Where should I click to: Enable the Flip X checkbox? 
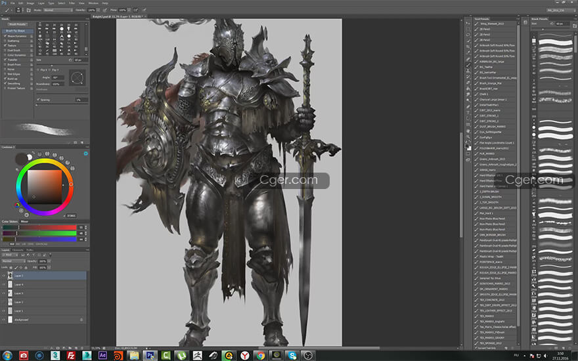[x=38, y=70]
